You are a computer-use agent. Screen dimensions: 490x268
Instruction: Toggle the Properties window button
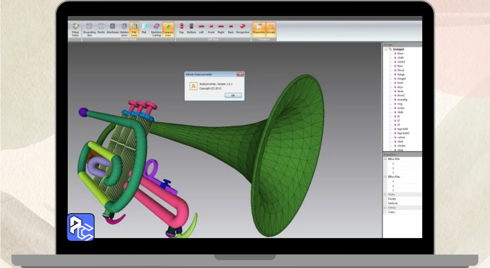[259, 29]
